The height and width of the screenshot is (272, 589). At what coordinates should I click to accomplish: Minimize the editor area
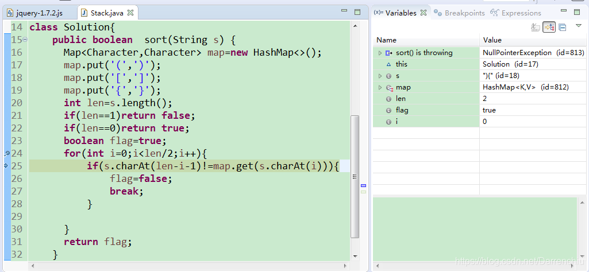(x=344, y=11)
